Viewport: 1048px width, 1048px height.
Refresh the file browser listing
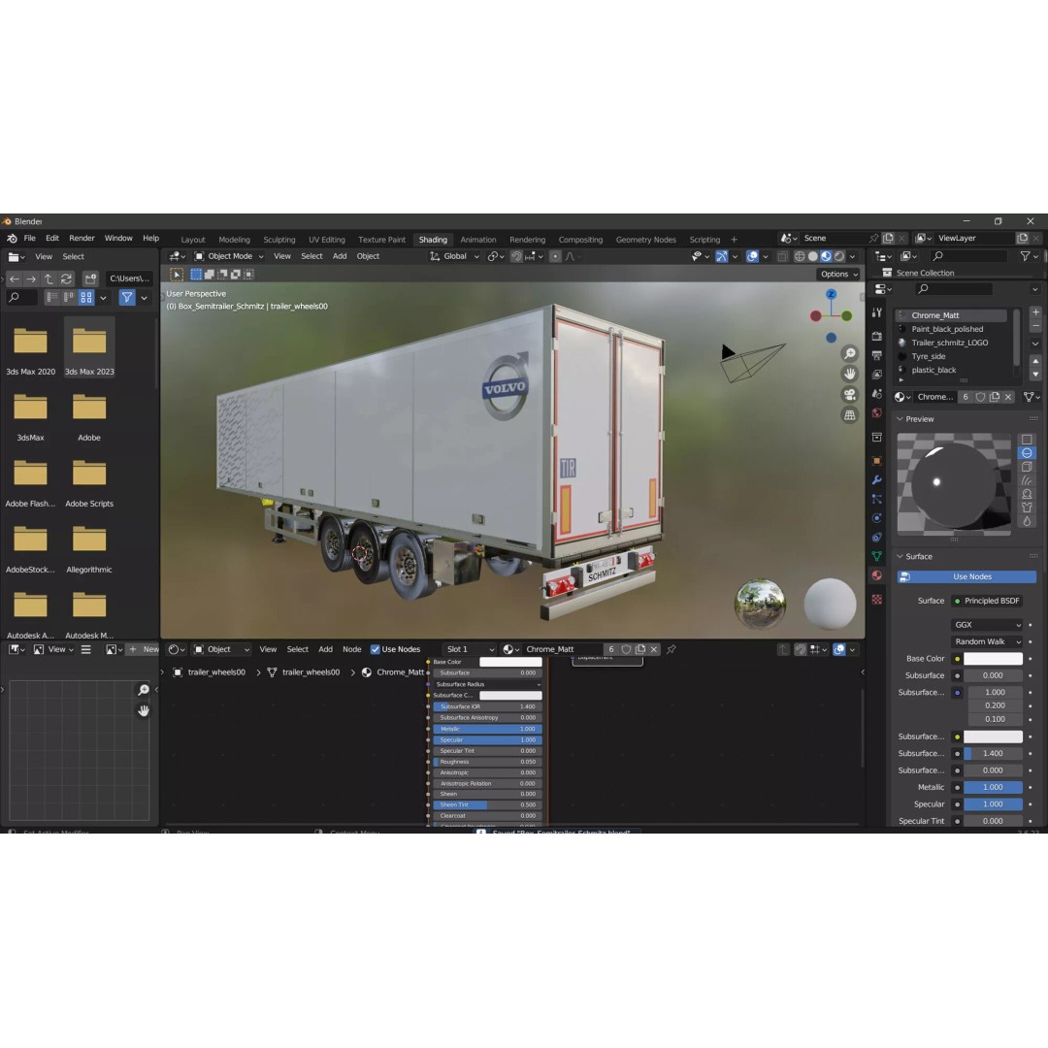click(66, 278)
